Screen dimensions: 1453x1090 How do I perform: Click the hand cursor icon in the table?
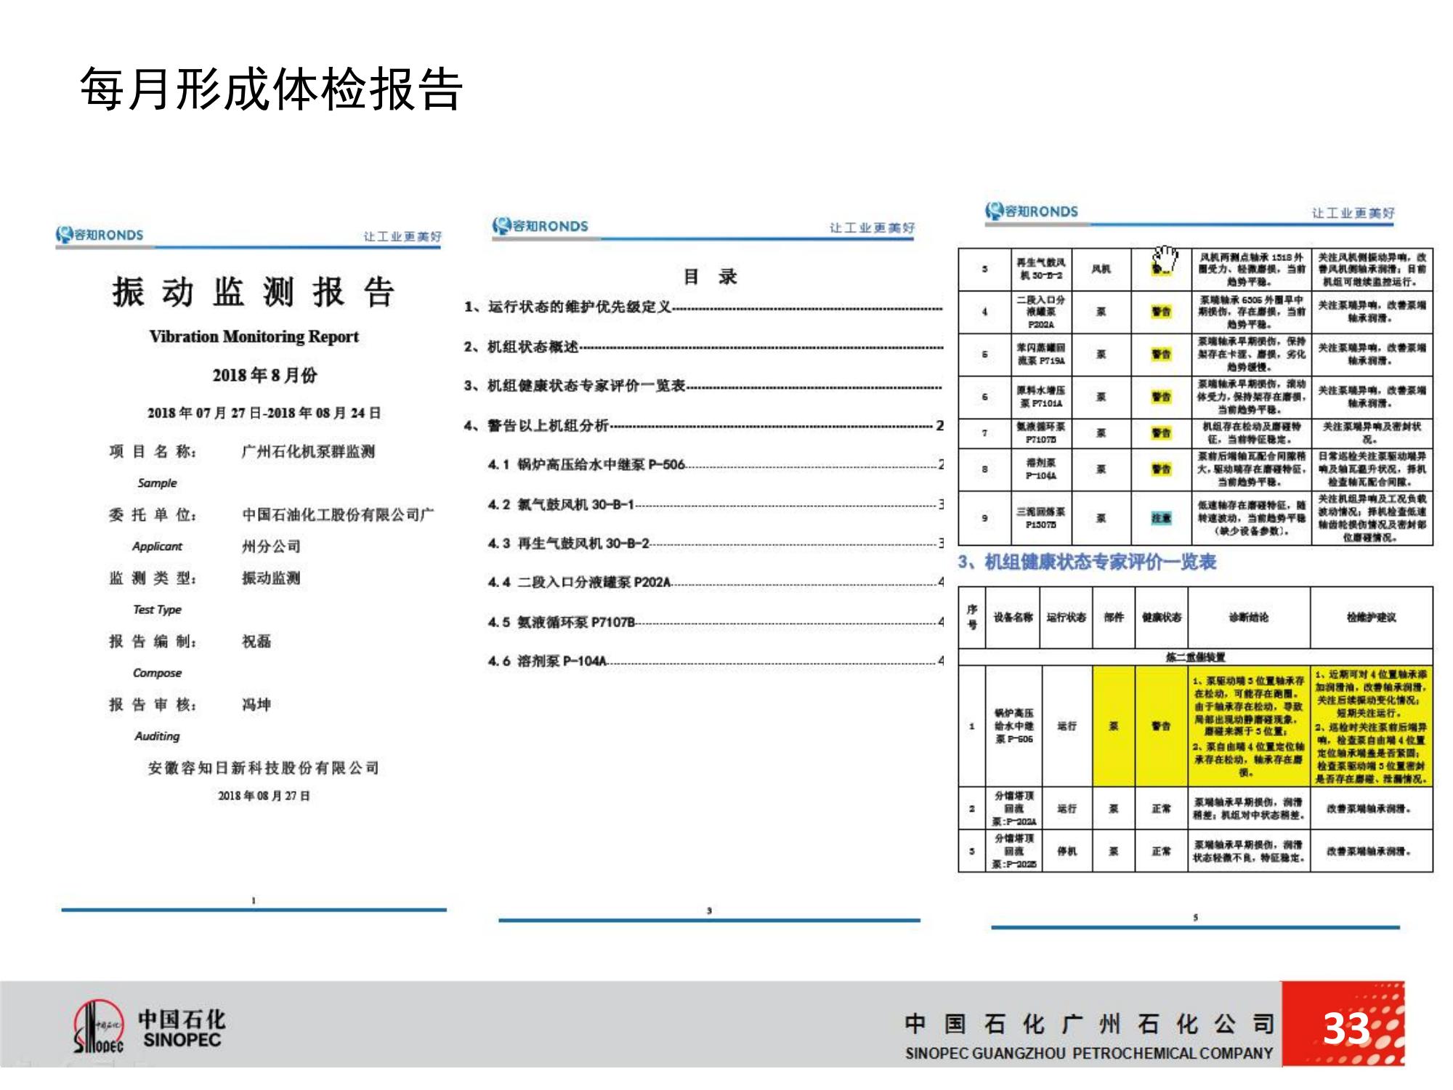coord(1165,259)
